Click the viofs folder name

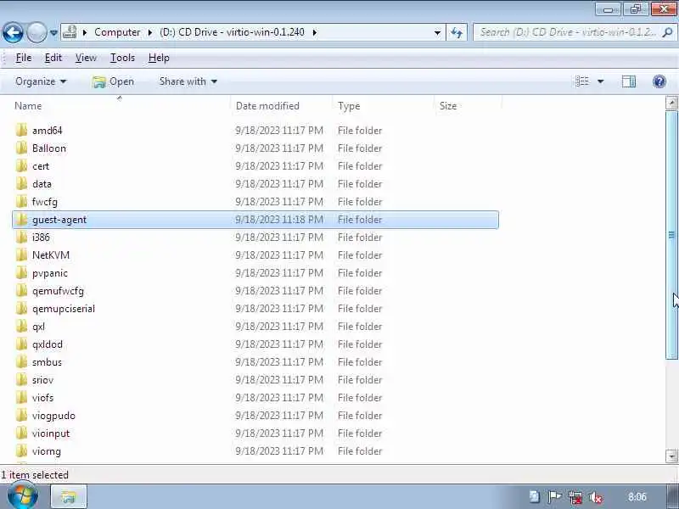pyautogui.click(x=43, y=397)
